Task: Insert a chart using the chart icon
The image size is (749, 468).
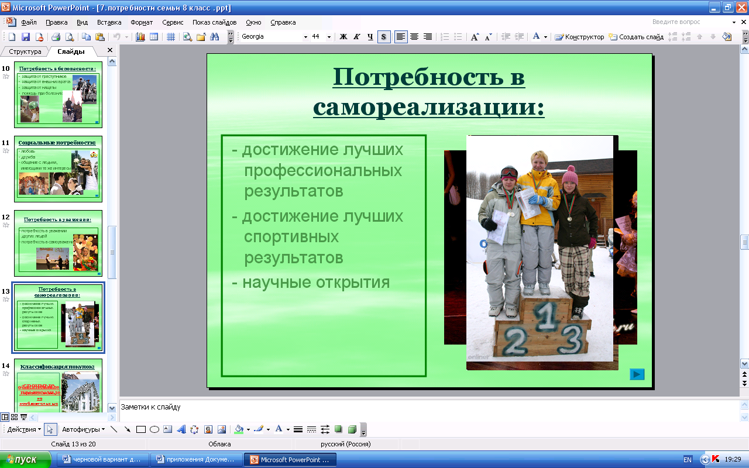Action: (x=140, y=37)
